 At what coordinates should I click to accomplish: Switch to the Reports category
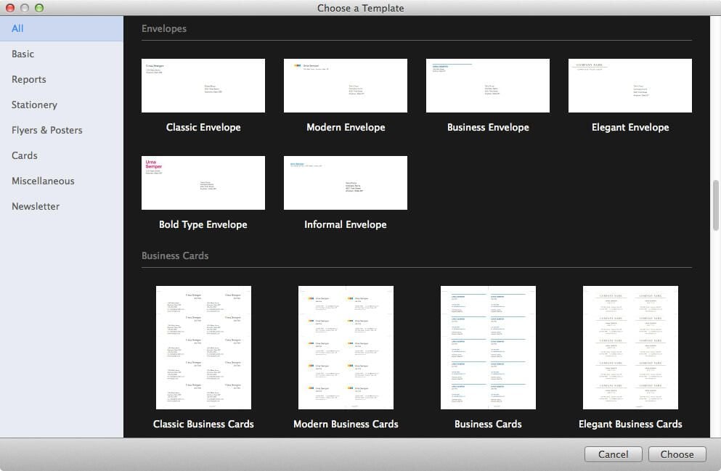62,80
